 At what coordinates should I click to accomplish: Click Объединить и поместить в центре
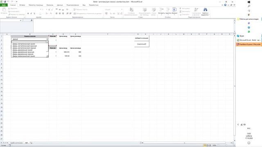pos(88,13)
